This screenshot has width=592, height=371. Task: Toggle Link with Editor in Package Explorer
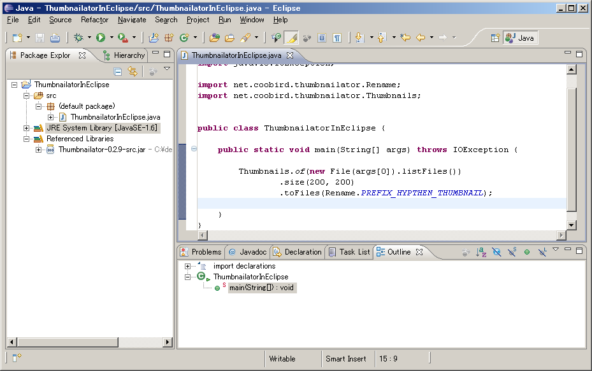point(133,71)
